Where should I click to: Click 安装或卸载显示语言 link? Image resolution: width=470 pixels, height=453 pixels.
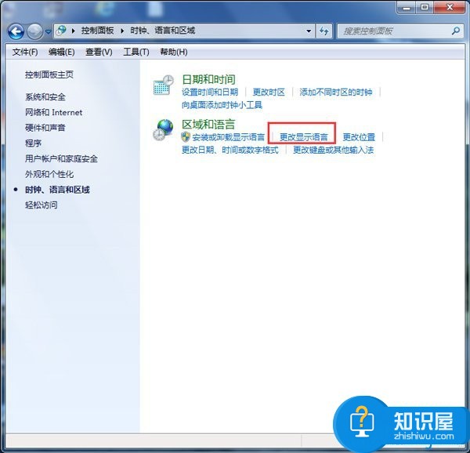click(229, 137)
